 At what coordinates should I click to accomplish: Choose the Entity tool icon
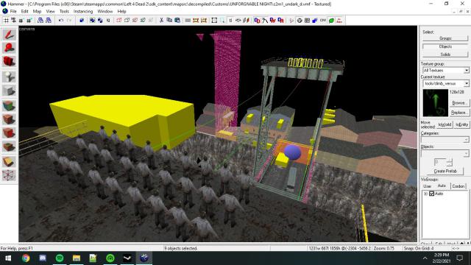click(9, 77)
